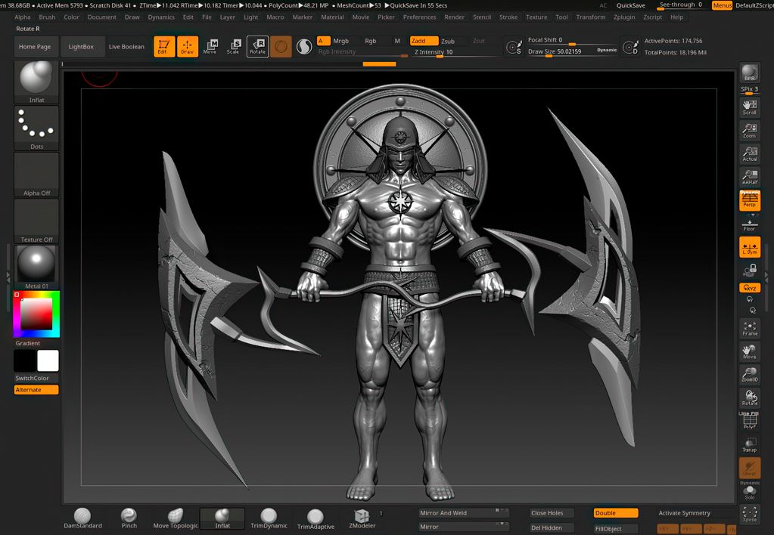The height and width of the screenshot is (535, 774).
Task: Click the Focal Shift slider
Action: 573,41
